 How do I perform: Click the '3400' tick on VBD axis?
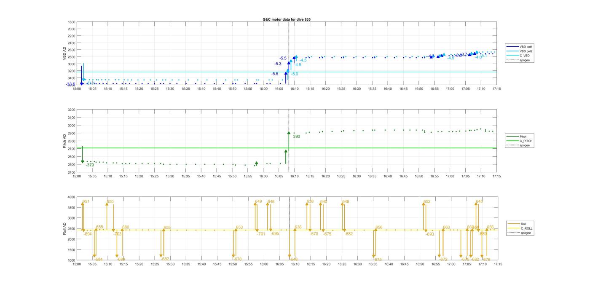click(x=72, y=78)
